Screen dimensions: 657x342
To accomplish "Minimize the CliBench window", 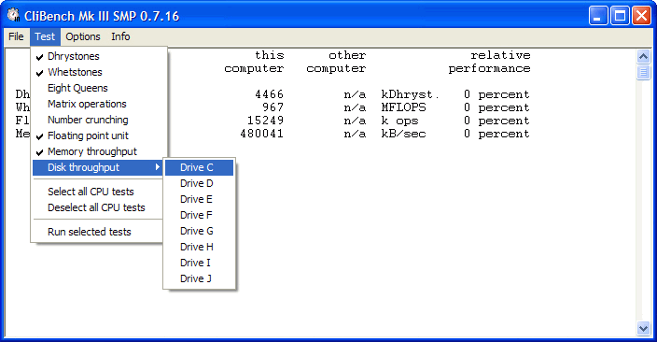I will [x=598, y=16].
